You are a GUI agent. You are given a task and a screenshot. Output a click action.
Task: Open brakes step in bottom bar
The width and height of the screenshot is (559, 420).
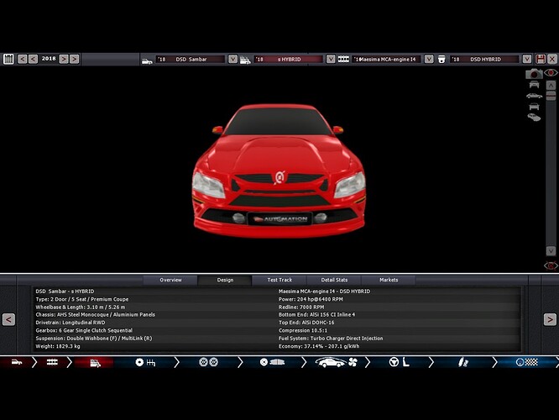point(272,362)
